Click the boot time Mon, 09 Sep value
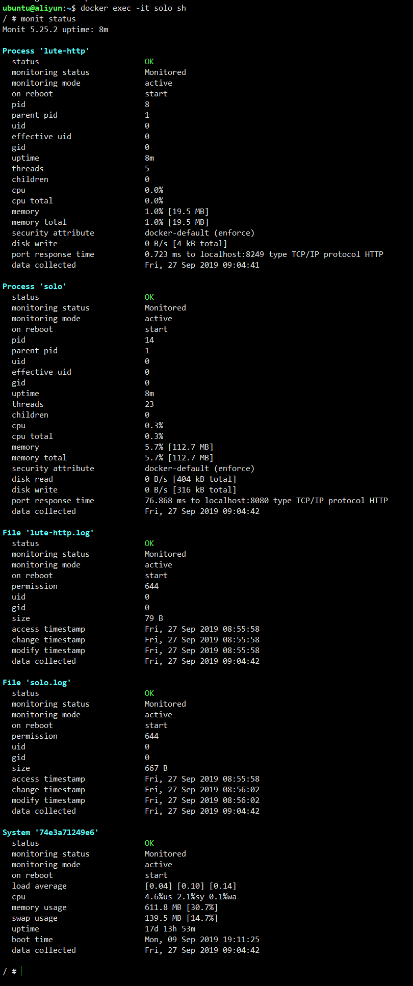Screen dimensions: 413x986 click(202, 940)
